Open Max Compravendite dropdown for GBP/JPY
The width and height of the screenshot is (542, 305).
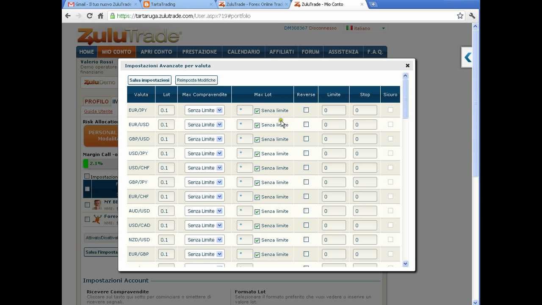[x=205, y=182]
